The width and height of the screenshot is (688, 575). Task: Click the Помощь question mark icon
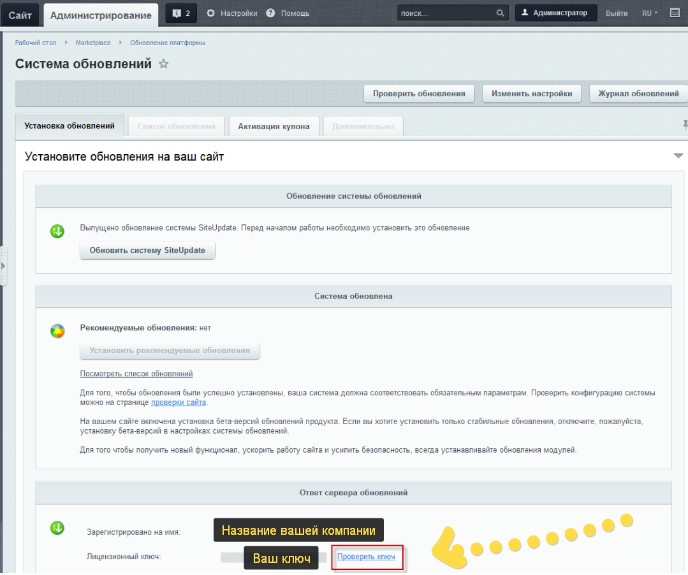tap(271, 13)
